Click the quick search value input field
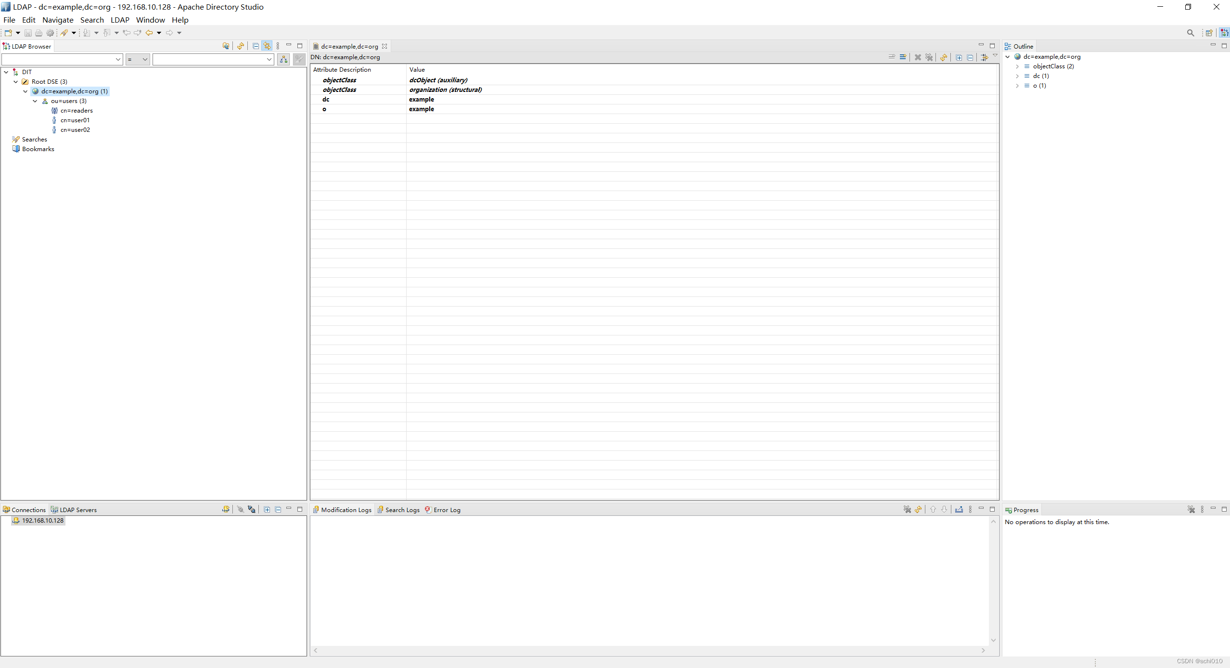This screenshot has width=1230, height=668. tap(209, 59)
